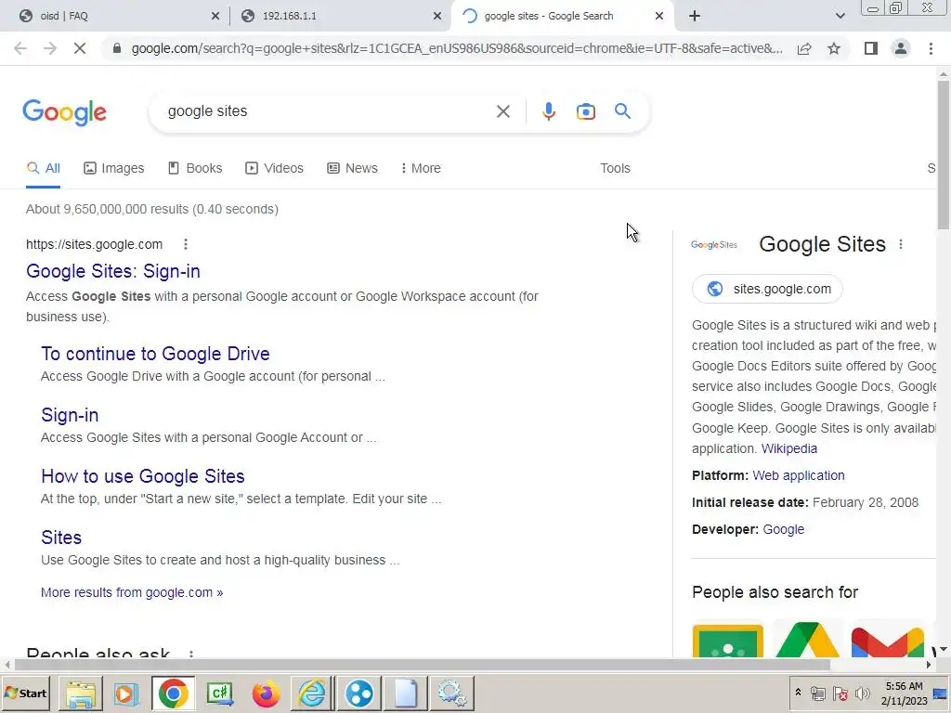This screenshot has height=713, width=951.
Task: Open the Wikipedia source link
Action: click(789, 448)
